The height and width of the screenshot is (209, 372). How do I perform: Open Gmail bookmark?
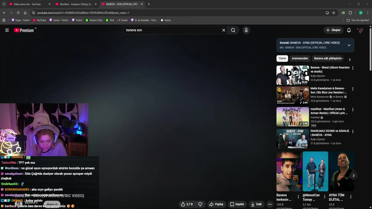pos(122,20)
